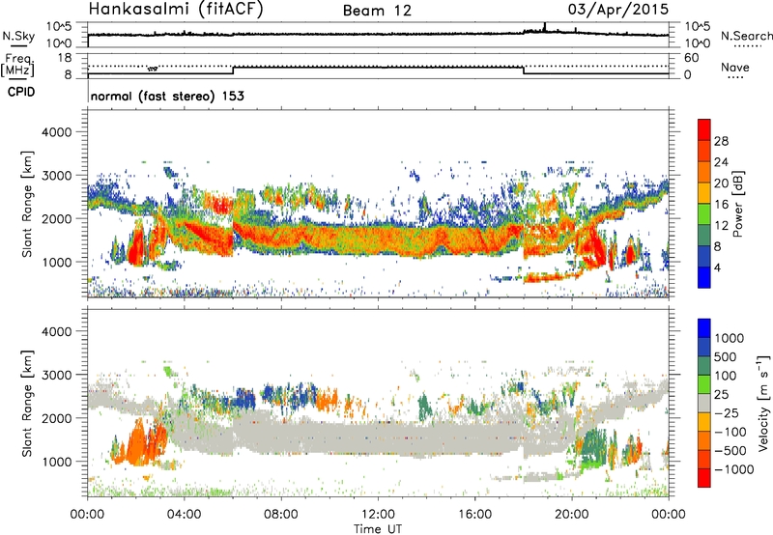Click the 12:00 time axis tick label

coord(378,515)
